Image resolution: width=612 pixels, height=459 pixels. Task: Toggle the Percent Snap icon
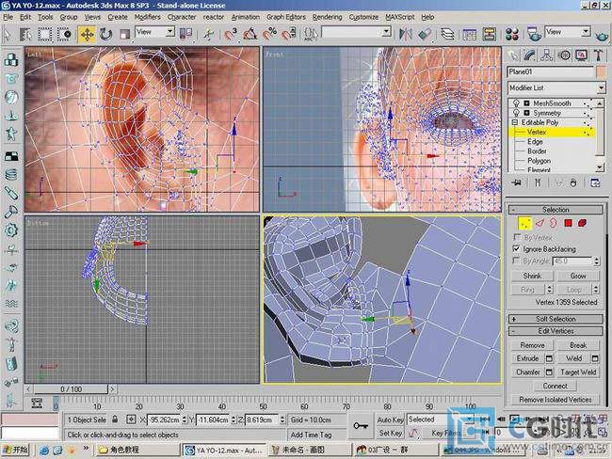click(x=269, y=34)
